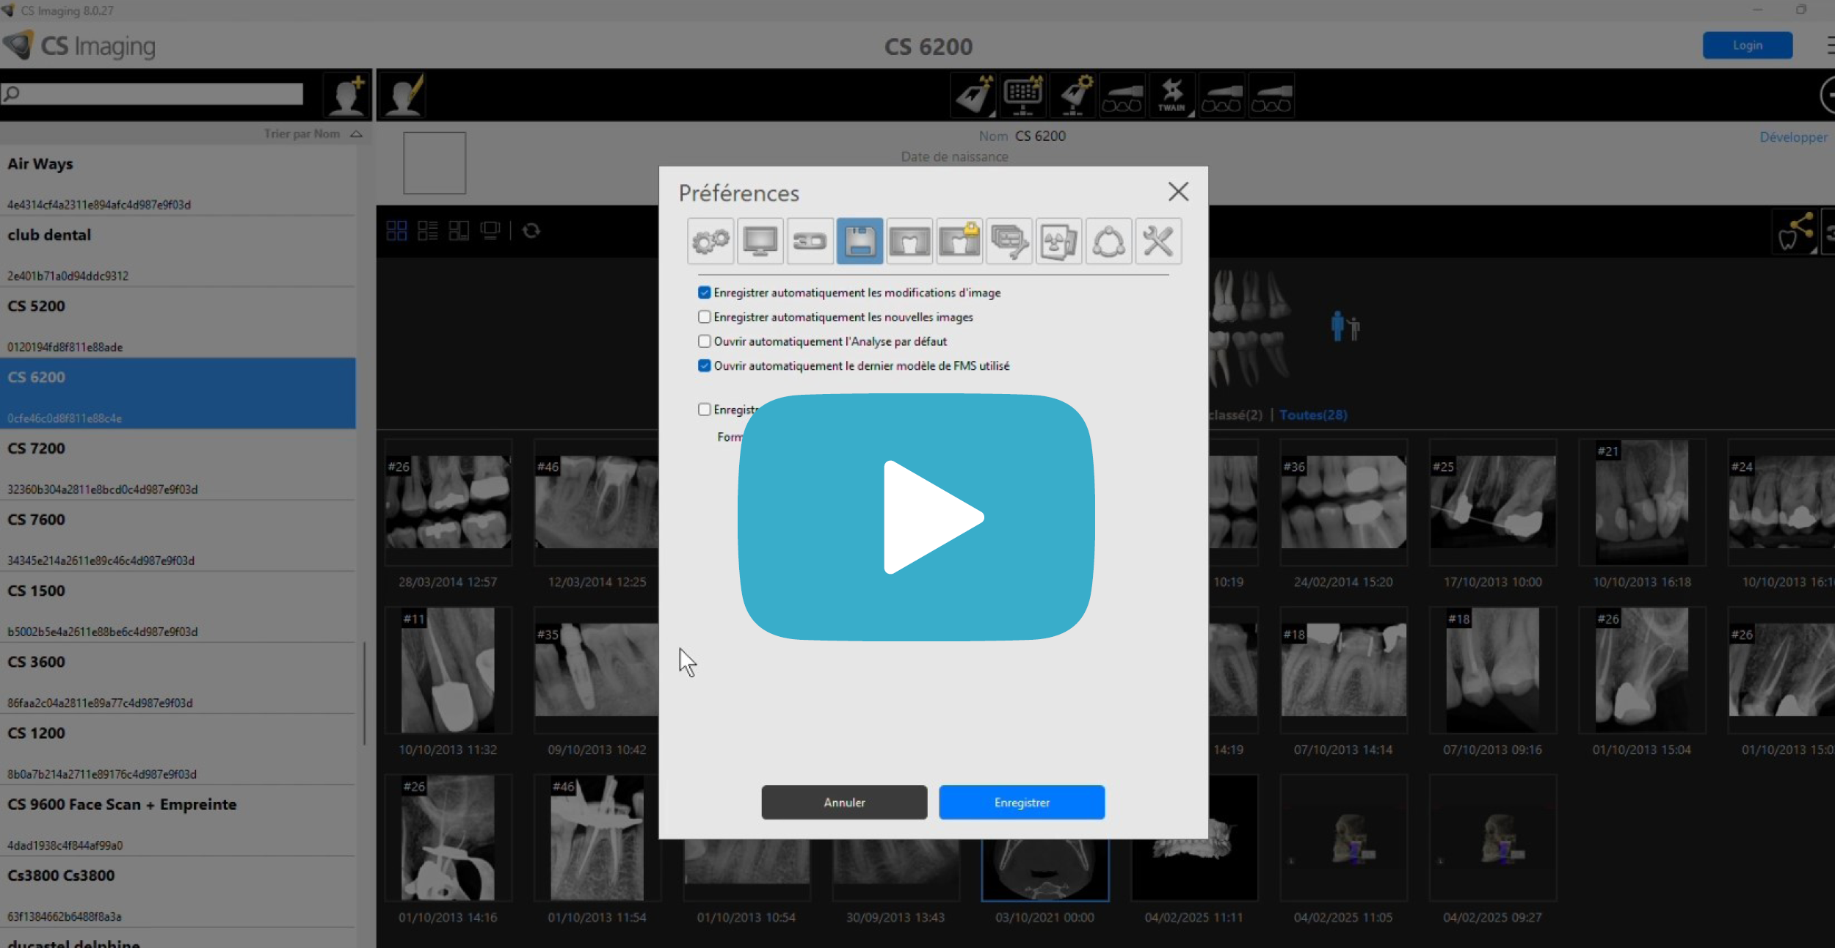Select patient Cs3800 Cs3800
Screen dimensions: 1835x948
pyautogui.click(x=178, y=892)
